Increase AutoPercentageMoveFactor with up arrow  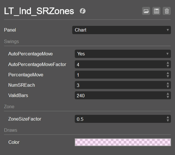[168, 63]
